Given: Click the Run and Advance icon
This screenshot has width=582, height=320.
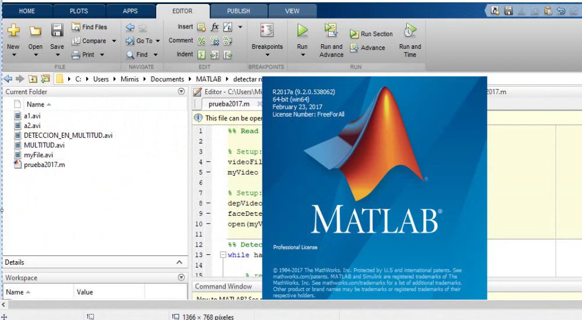Looking at the screenshot, I should [x=331, y=30].
